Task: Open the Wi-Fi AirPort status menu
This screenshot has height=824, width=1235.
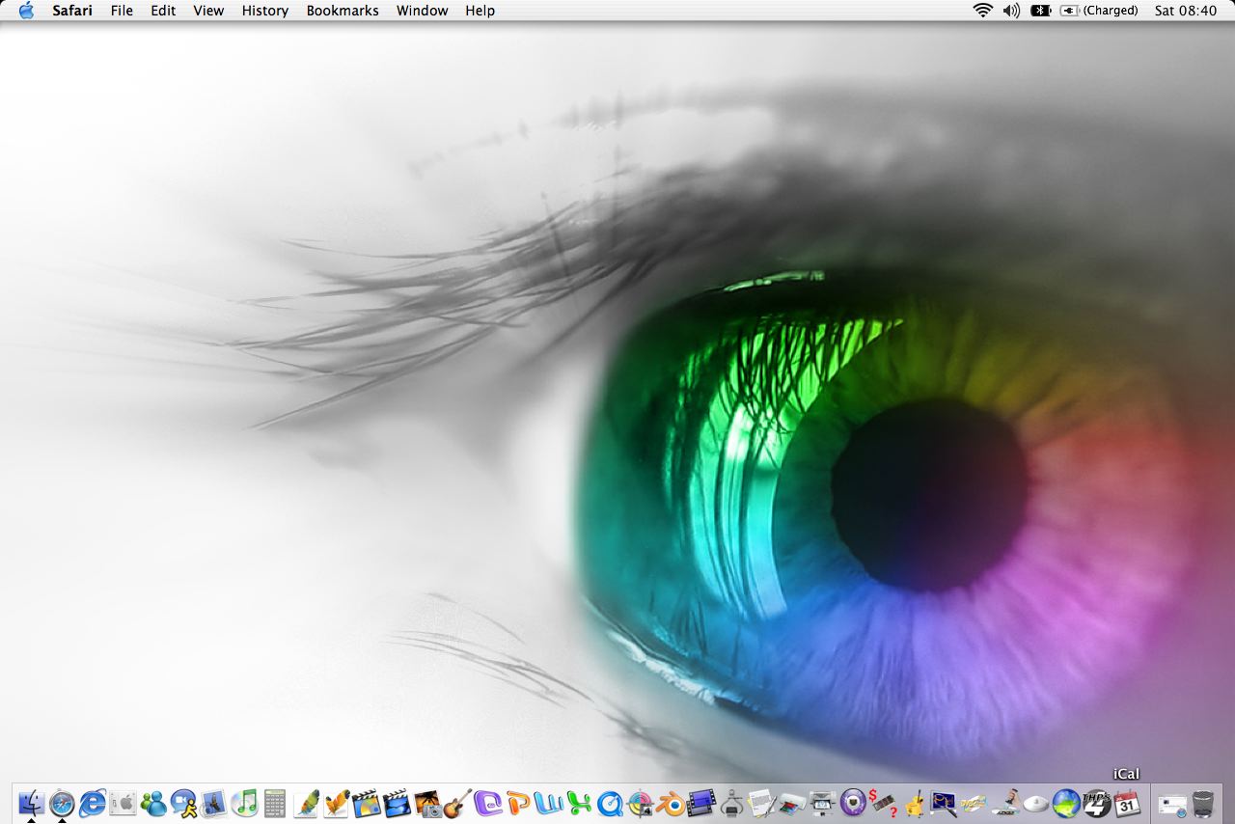Action: point(982,11)
